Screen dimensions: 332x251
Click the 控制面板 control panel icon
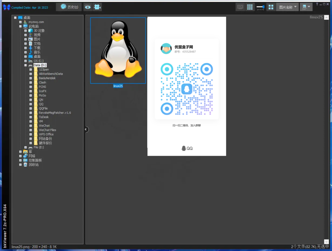click(25, 160)
